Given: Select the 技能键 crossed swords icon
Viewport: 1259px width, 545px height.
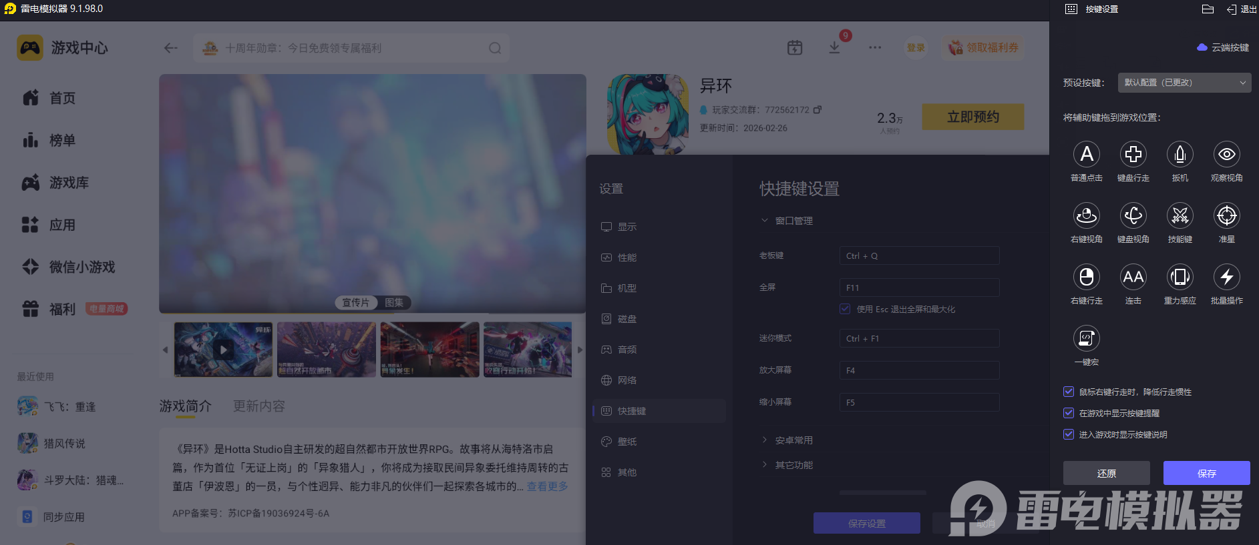Looking at the screenshot, I should pyautogui.click(x=1180, y=215).
